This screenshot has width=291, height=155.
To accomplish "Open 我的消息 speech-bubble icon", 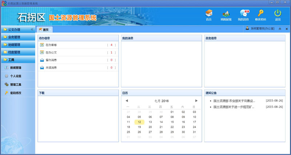I will [244, 13].
